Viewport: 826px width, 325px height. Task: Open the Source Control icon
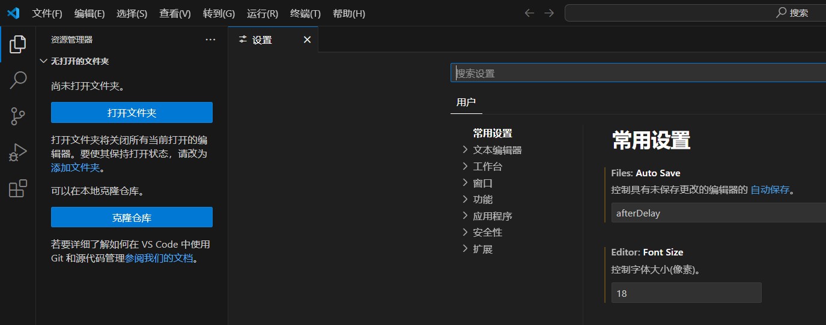point(18,116)
